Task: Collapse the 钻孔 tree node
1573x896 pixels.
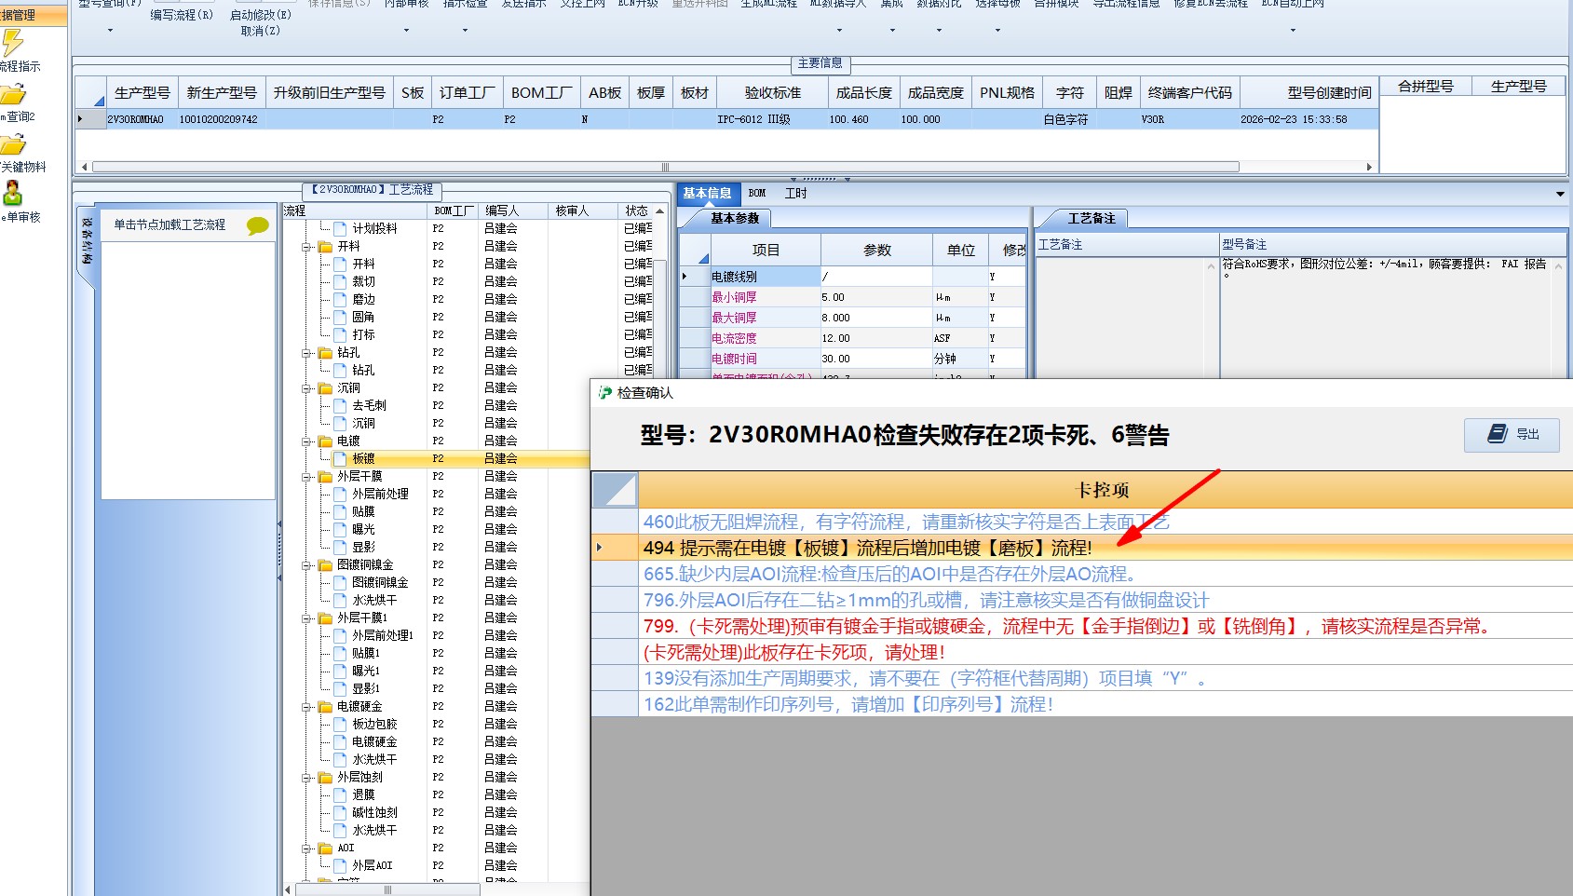Action: click(306, 353)
